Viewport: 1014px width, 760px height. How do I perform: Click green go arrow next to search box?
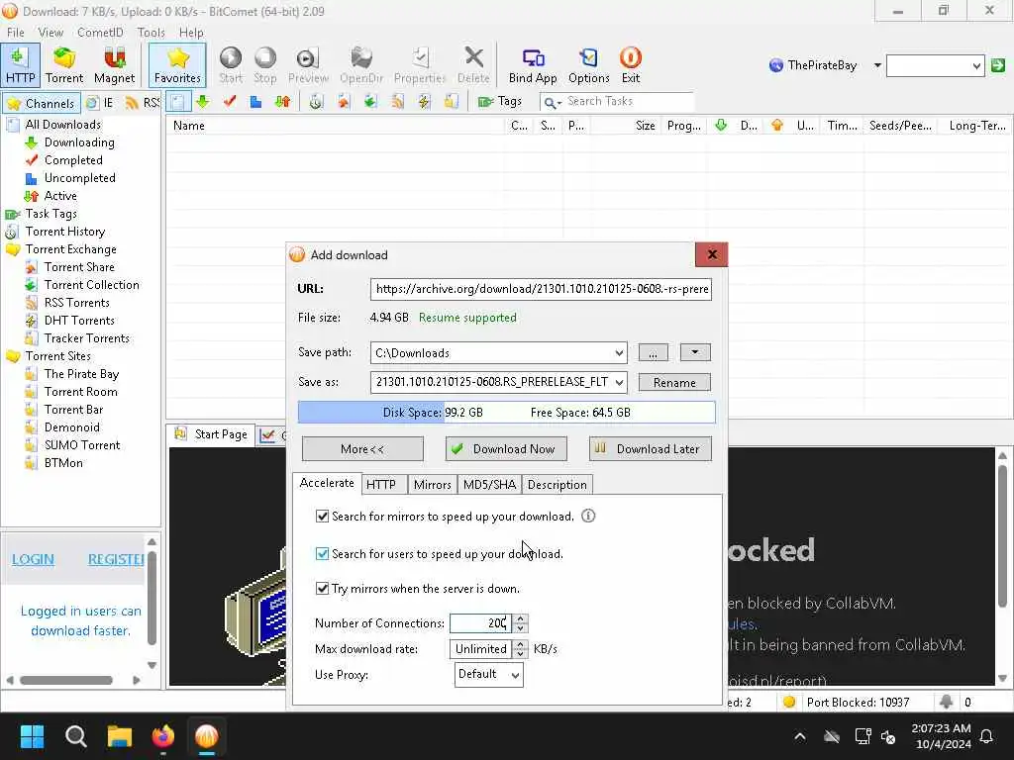click(998, 65)
